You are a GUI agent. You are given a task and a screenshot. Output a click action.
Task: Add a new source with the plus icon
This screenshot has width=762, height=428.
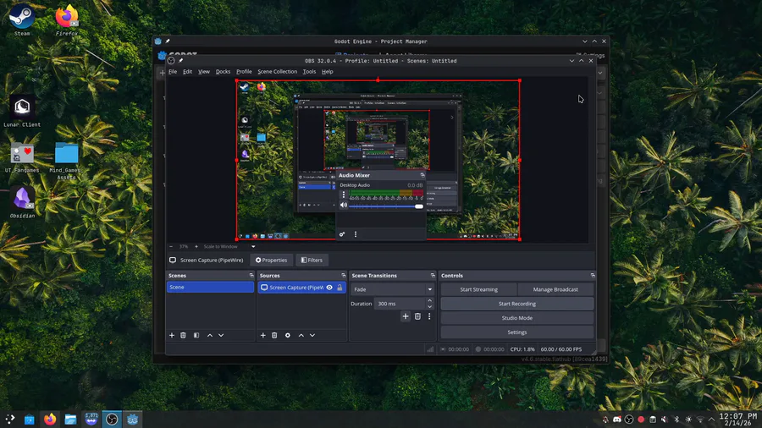tap(263, 335)
